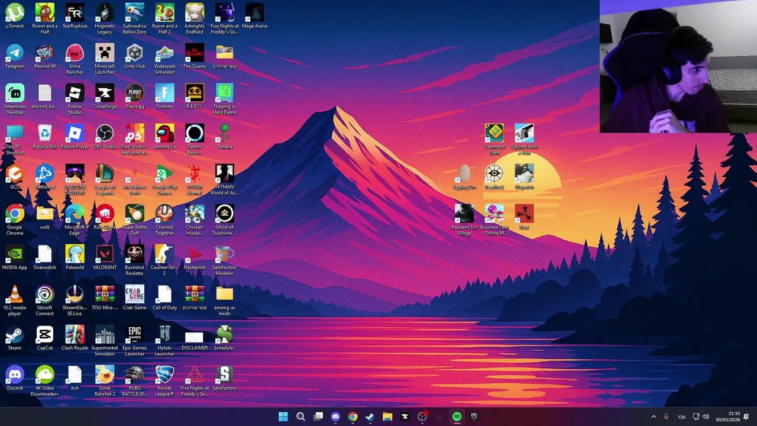This screenshot has width=757, height=426.
Task: Open the Windows Start menu
Action: click(283, 417)
